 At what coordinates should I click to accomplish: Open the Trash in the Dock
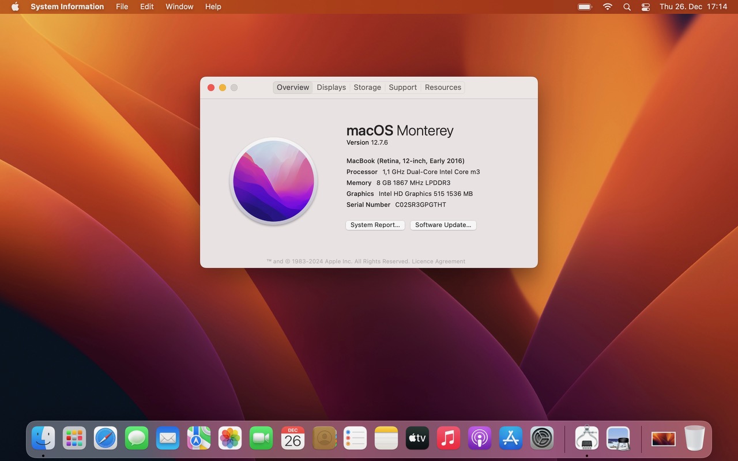695,439
